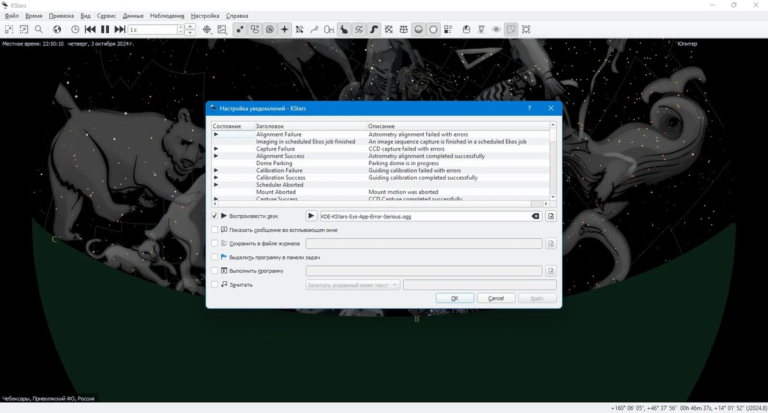This screenshot has width=768, height=413.
Task: Step the simulation clock forward
Action: click(x=120, y=29)
